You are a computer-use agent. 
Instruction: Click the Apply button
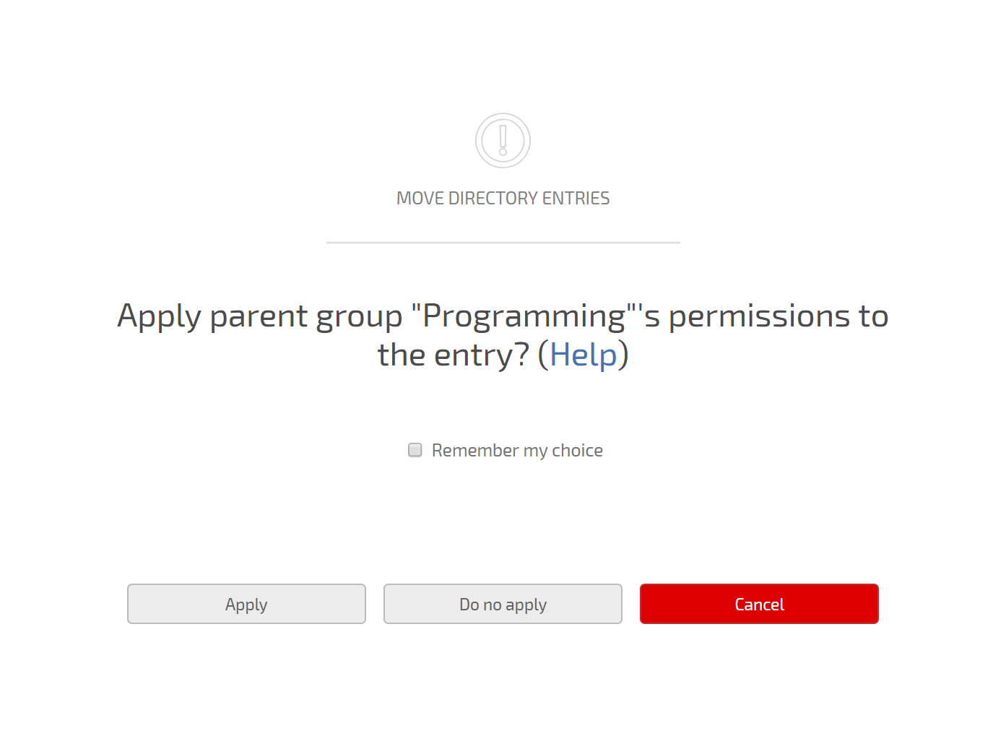[x=246, y=604]
